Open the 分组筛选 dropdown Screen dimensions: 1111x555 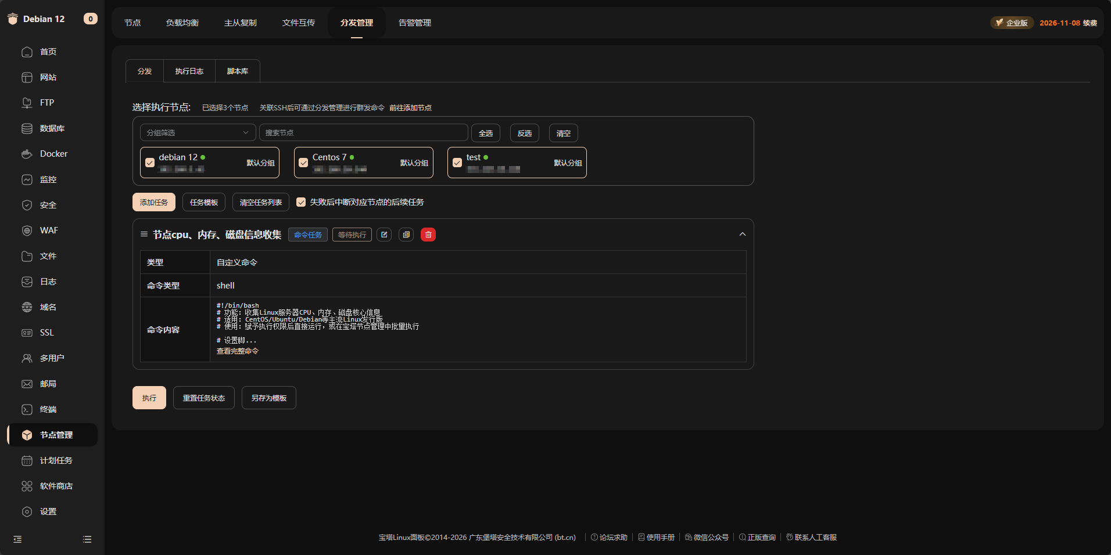click(x=198, y=133)
